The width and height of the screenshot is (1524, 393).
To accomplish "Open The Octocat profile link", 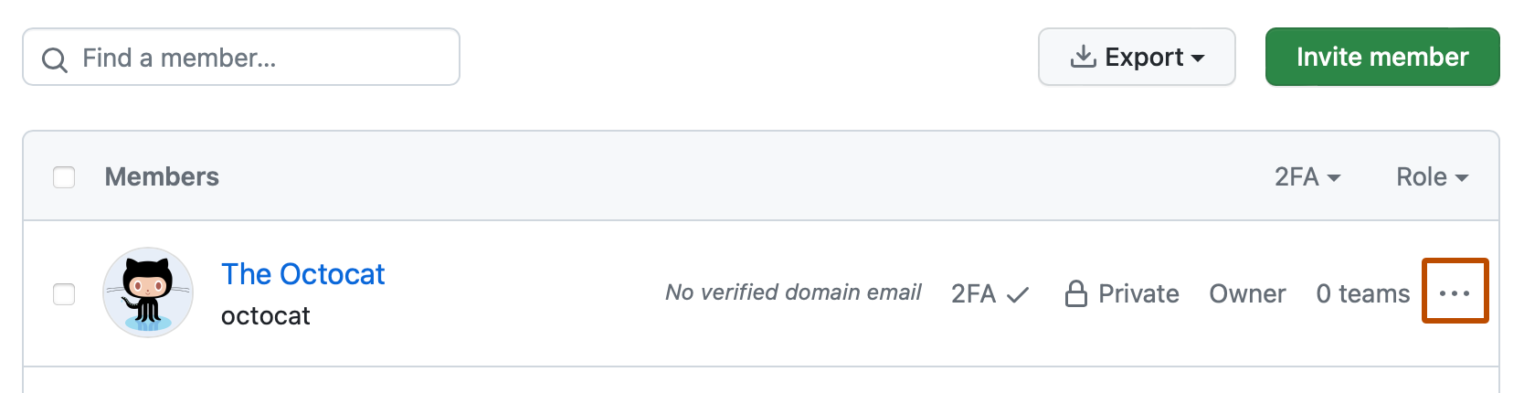I will click(302, 274).
